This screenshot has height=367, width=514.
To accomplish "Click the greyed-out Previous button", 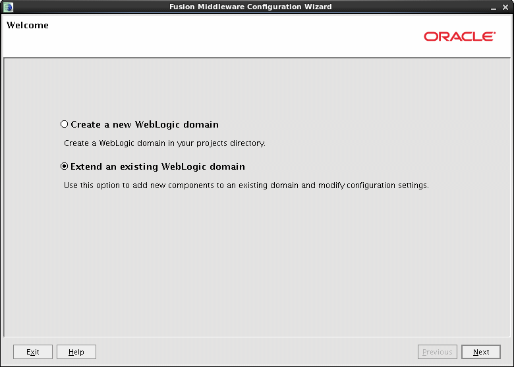I will [x=437, y=352].
